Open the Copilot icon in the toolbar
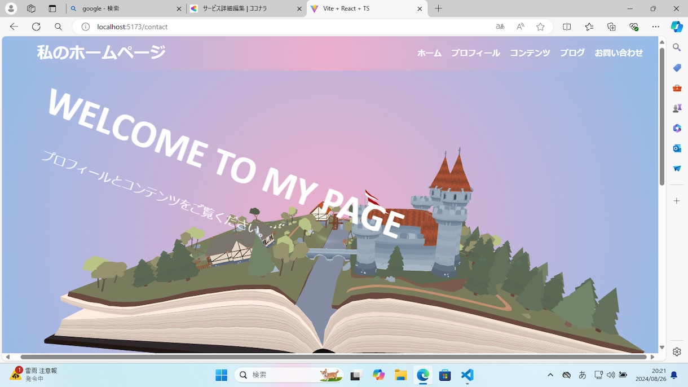 coord(677,27)
